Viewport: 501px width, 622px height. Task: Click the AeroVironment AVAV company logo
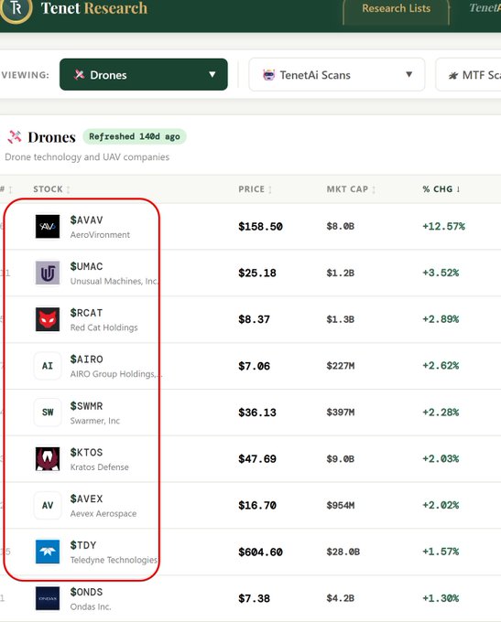(48, 227)
